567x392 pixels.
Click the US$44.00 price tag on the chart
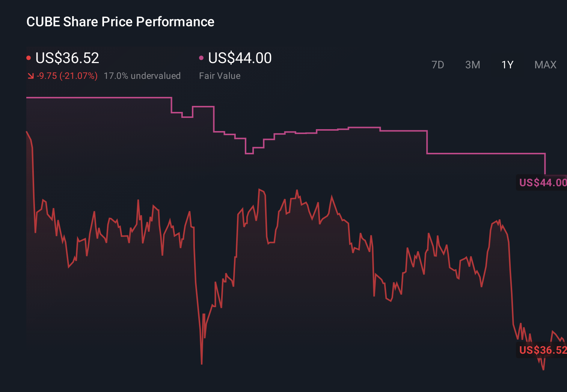542,183
